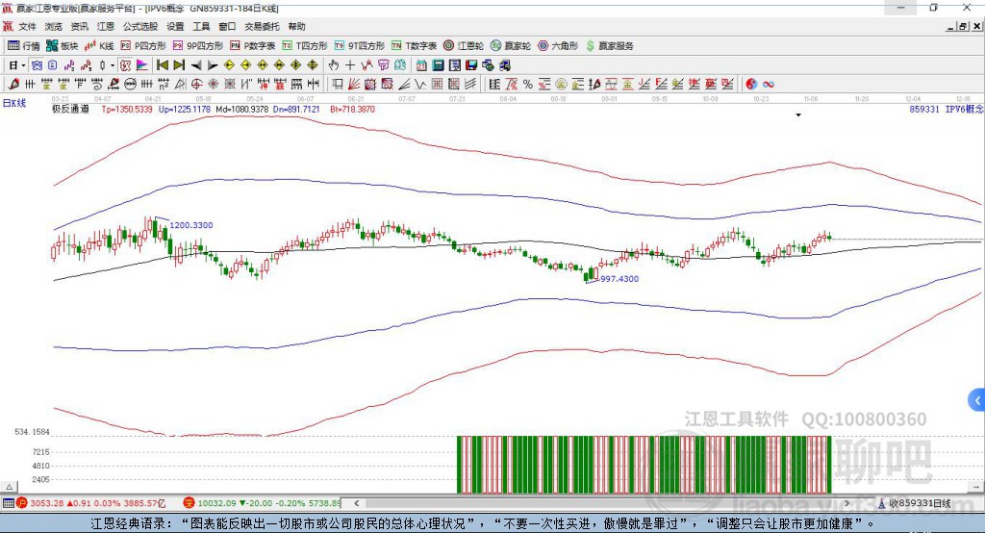Expand the blue side panel arrow

pyautogui.click(x=977, y=400)
